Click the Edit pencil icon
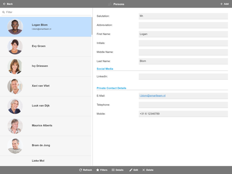Screen dimensions: 232x174 [131, 170]
